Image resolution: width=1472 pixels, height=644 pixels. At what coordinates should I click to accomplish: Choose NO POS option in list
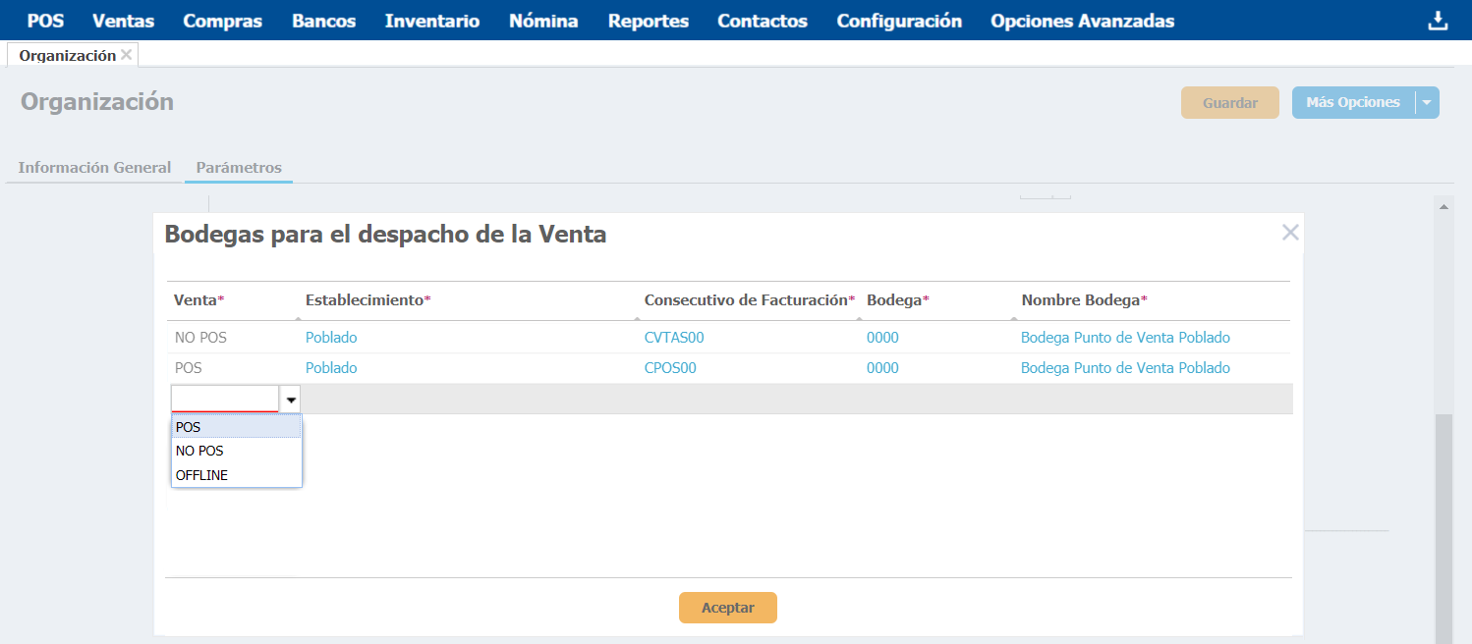236,451
